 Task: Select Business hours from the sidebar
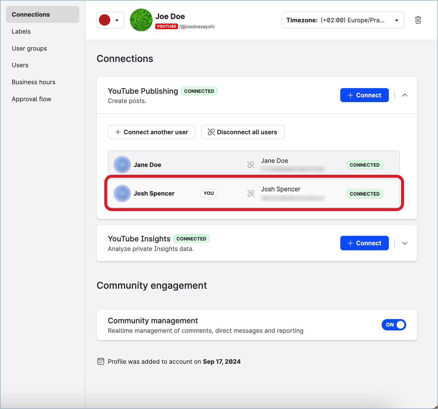pos(33,82)
